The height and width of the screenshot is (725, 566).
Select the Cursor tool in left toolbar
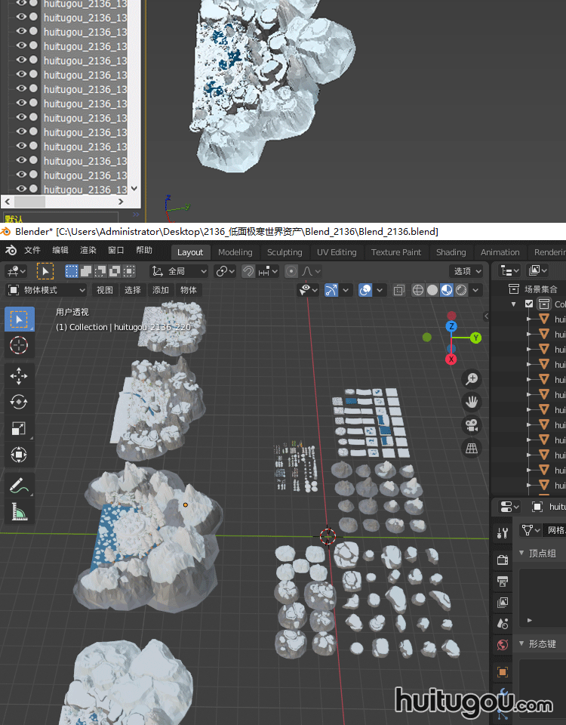(19, 346)
